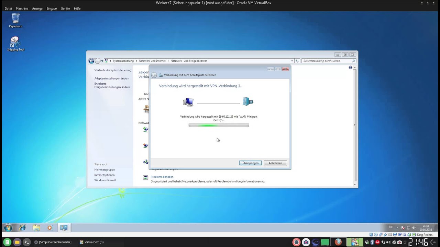Click the Dropbox icon in host tray
Image resolution: width=440 pixels, height=247 pixels.
click(367, 242)
